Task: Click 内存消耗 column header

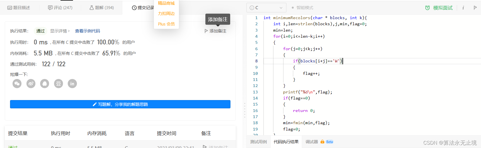Action: pos(97,133)
